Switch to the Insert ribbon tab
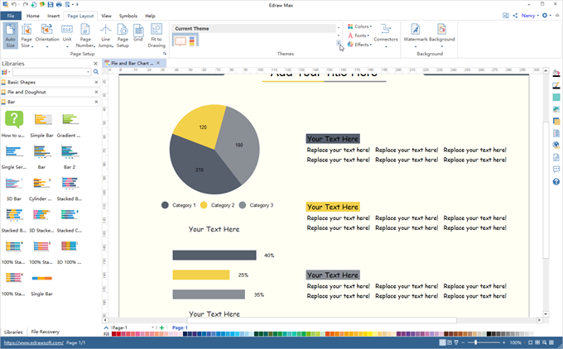The image size is (563, 349). 53,16
